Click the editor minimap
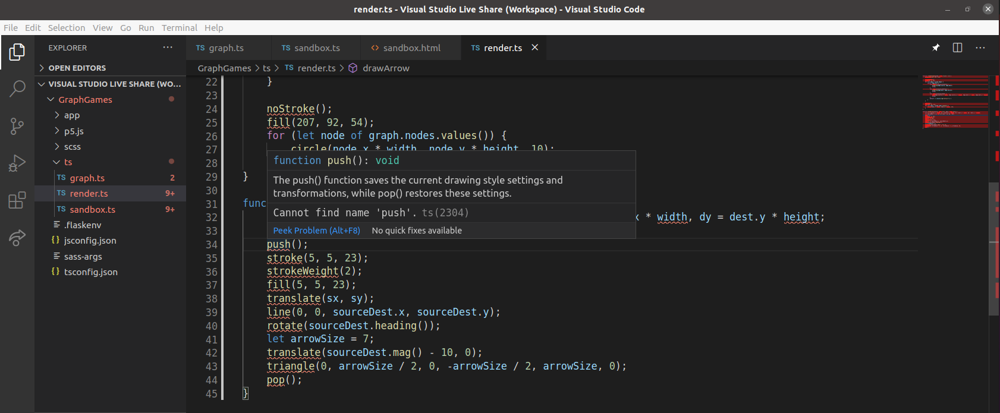 point(955,102)
